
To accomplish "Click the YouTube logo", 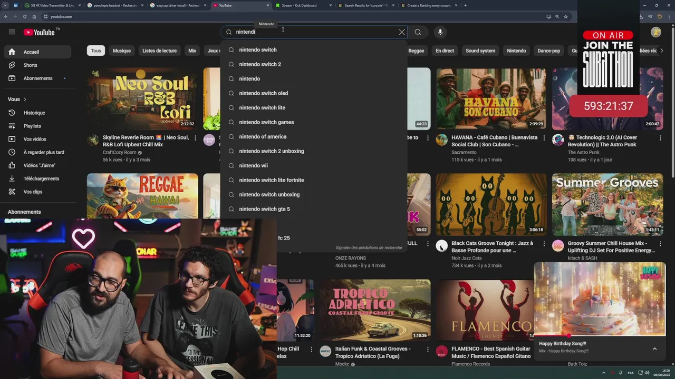I will click(x=39, y=32).
